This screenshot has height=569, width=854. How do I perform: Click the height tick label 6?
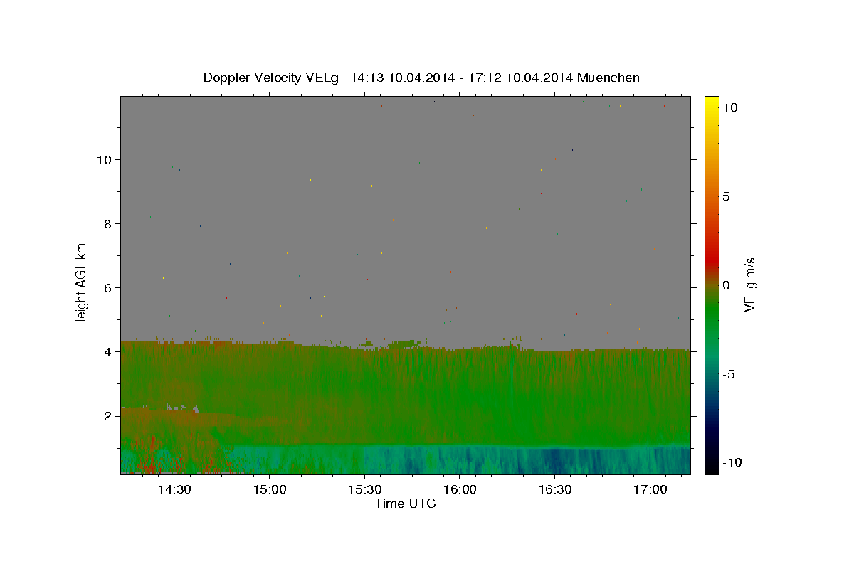pos(107,288)
